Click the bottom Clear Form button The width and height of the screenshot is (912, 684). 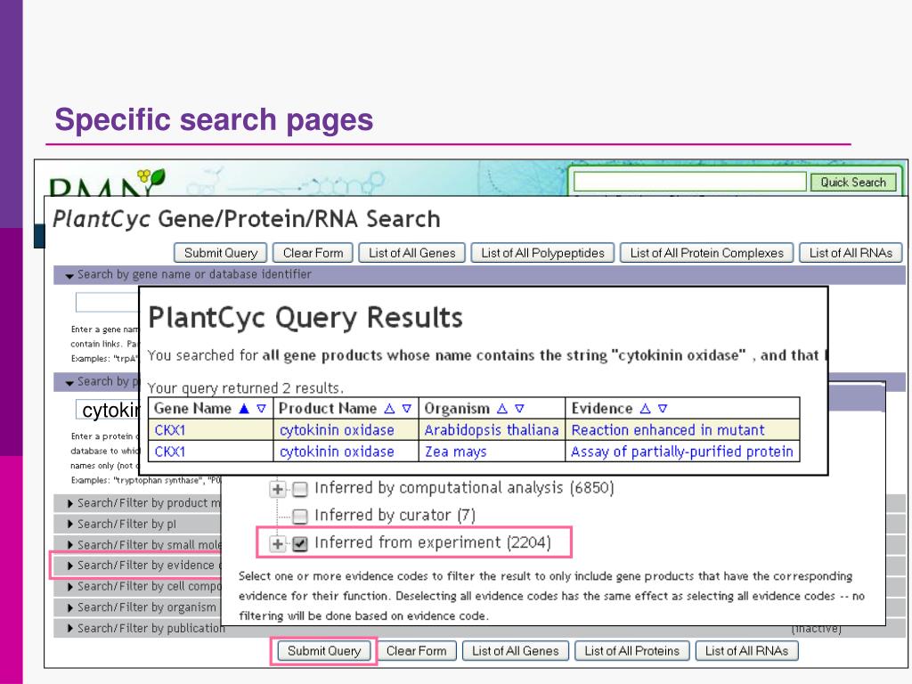(x=417, y=651)
